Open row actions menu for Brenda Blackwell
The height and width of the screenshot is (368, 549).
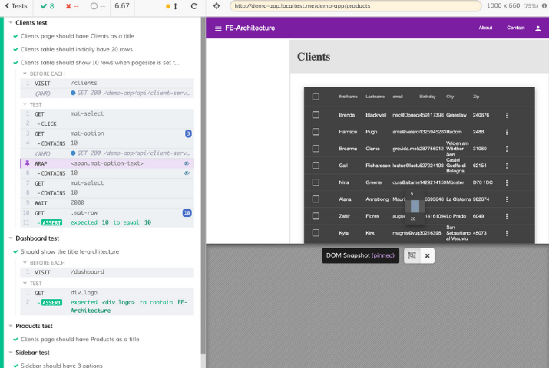506,115
